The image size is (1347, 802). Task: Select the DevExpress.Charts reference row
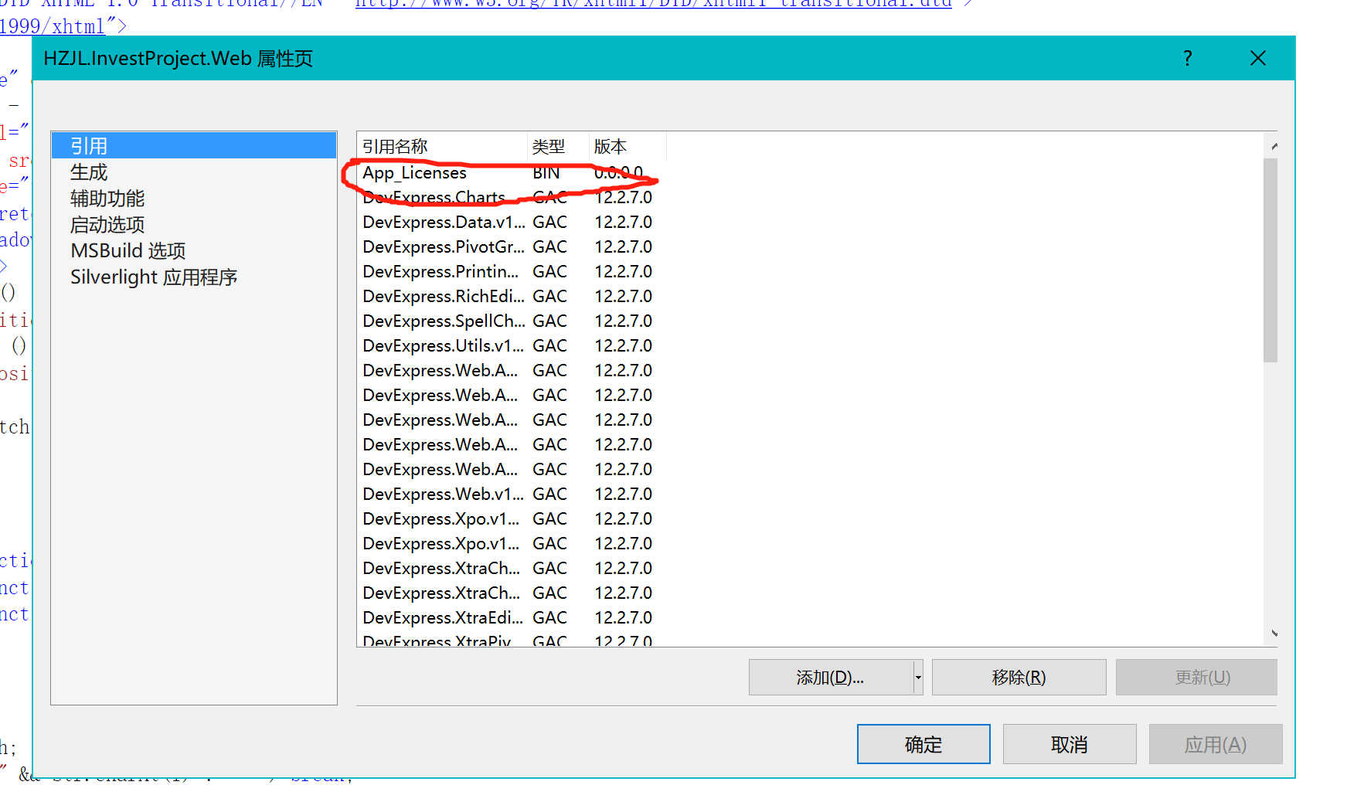coord(510,197)
